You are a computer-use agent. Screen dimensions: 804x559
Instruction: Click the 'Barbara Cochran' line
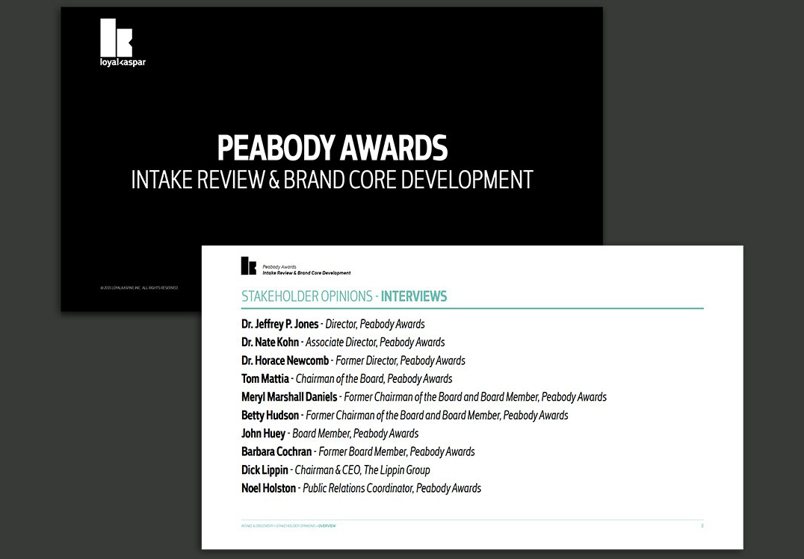(x=358, y=452)
